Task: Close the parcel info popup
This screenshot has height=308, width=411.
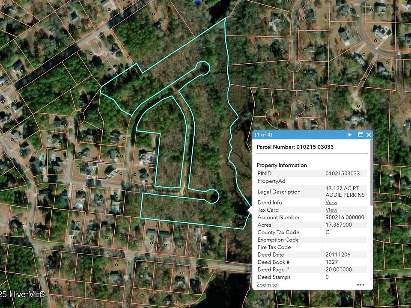Action: 369,135
